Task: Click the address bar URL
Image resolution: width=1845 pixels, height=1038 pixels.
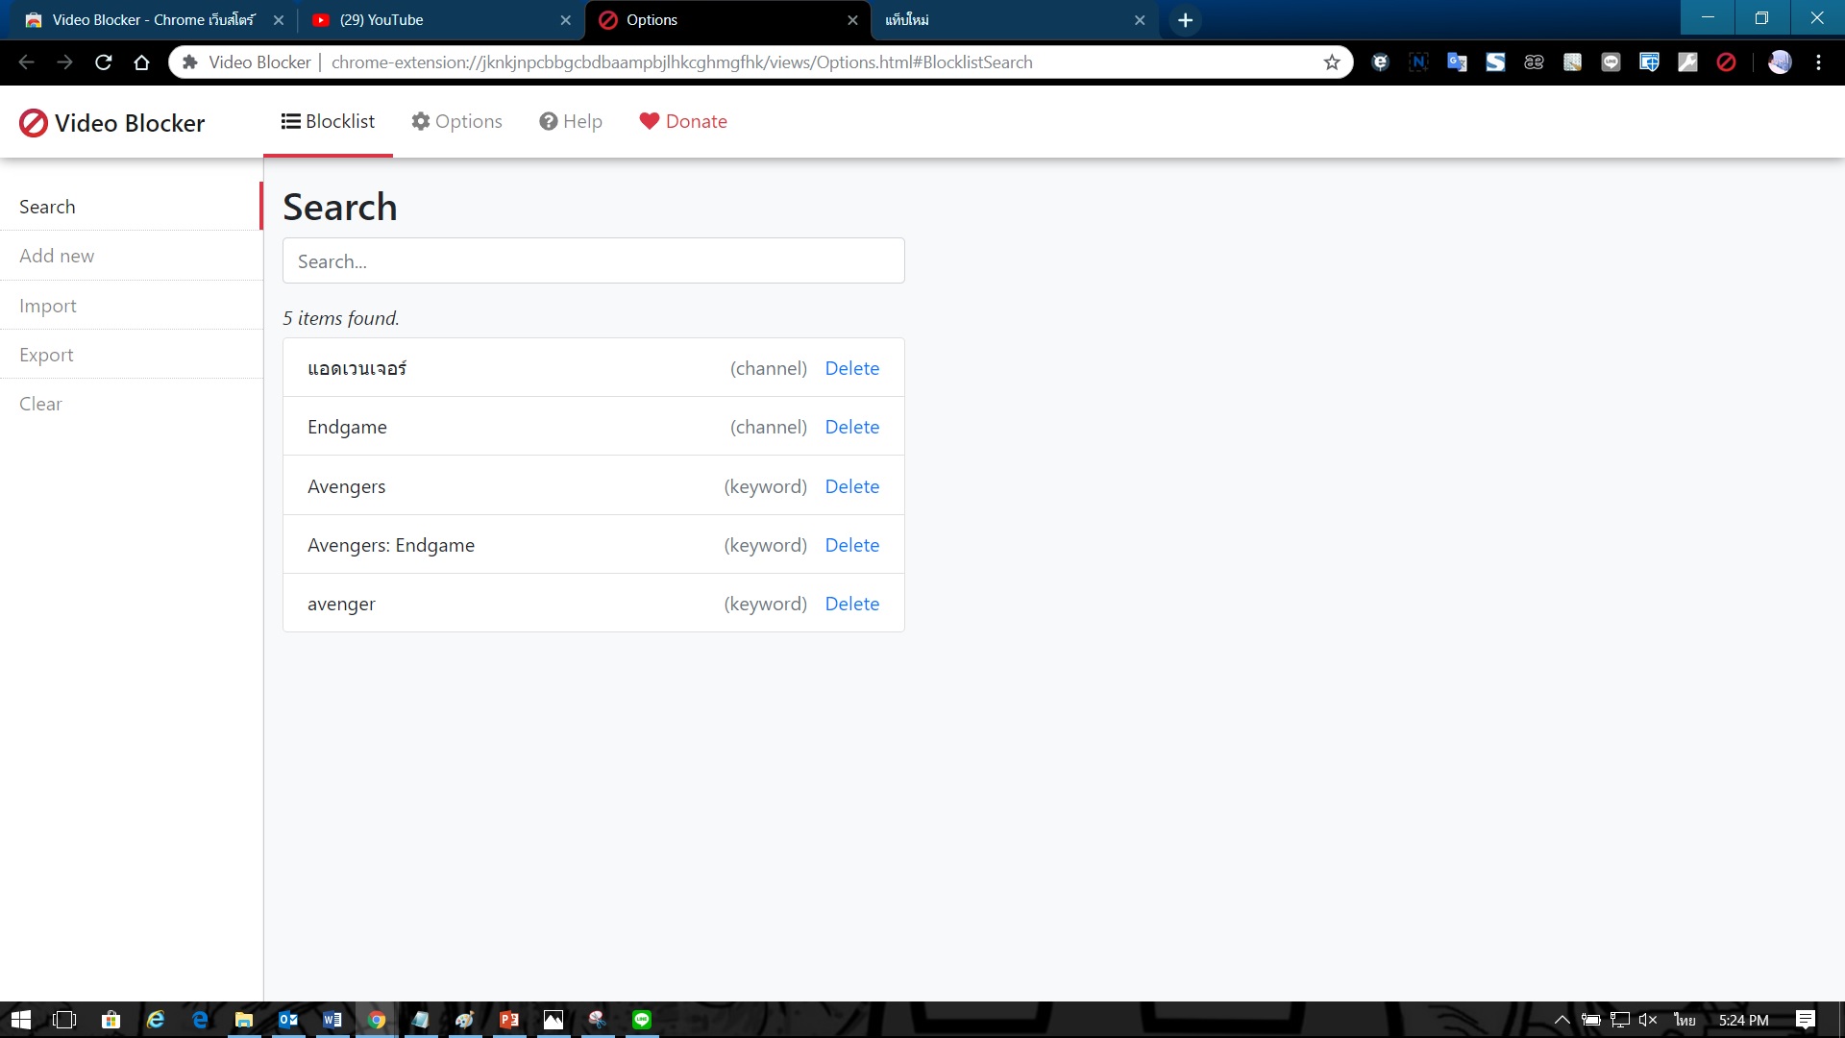Action: [x=681, y=62]
